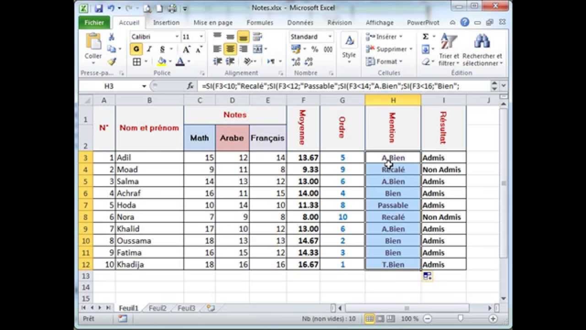Click the decrease indent icon
Screen dimensions: 586x330
pyautogui.click(x=217, y=61)
